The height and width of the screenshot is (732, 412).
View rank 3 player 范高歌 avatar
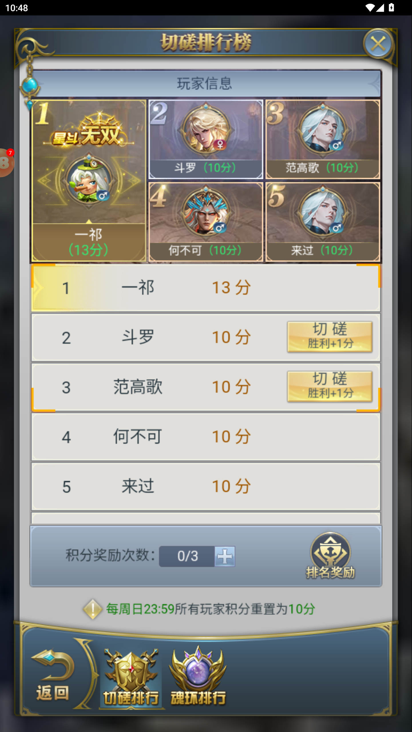(x=323, y=130)
